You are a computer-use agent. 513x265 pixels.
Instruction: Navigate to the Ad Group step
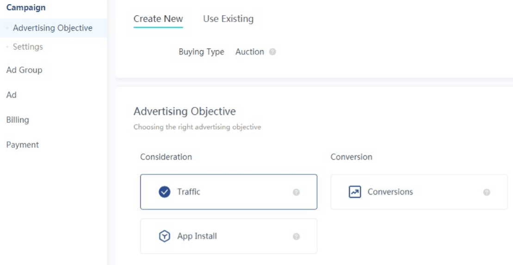24,70
